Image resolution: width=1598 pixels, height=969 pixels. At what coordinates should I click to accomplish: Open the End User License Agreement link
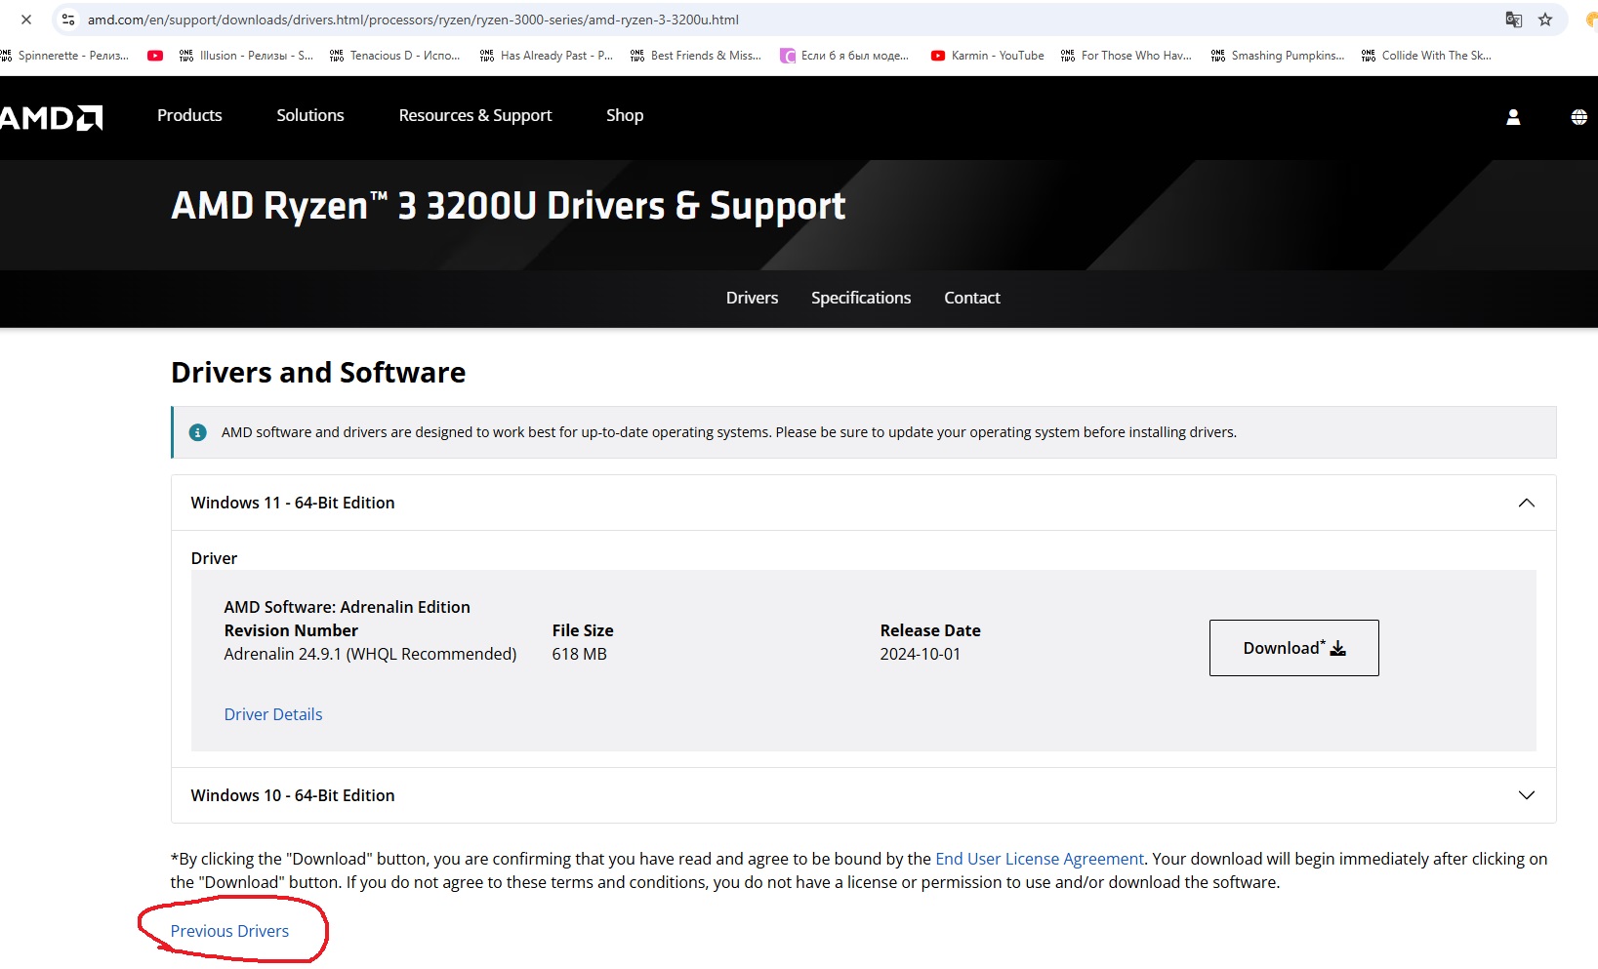(x=1040, y=859)
